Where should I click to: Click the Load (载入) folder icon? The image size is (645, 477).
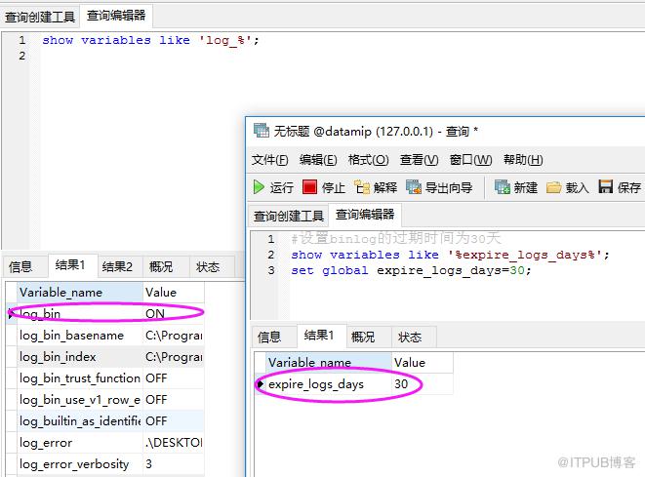coord(553,187)
